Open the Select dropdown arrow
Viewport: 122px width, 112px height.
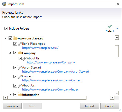(x=117, y=29)
